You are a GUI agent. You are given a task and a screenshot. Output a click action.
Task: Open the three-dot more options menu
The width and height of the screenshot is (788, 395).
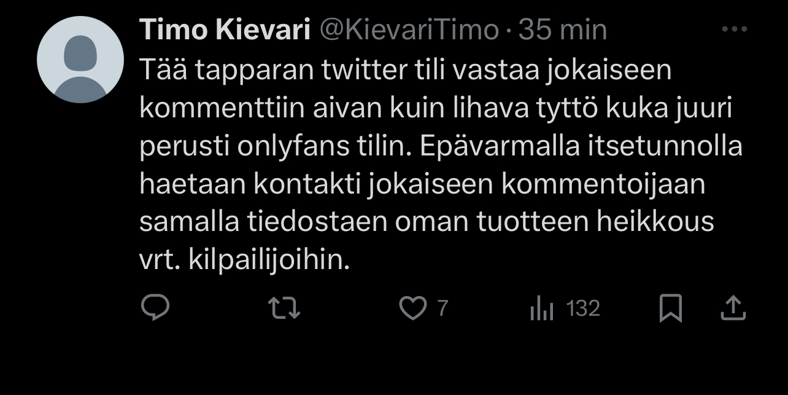tap(733, 29)
